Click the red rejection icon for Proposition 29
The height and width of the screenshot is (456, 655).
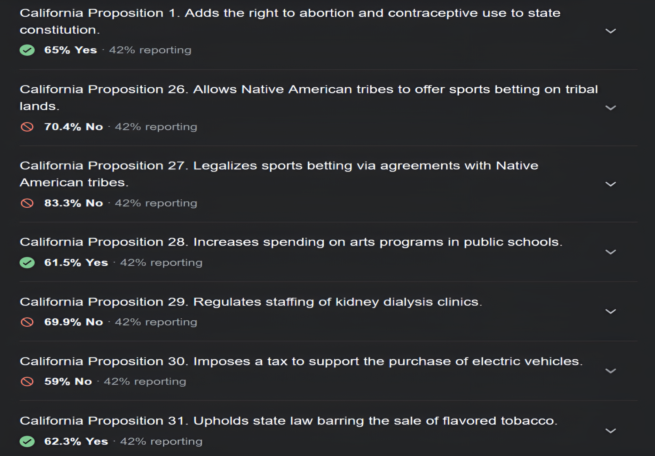(x=28, y=322)
